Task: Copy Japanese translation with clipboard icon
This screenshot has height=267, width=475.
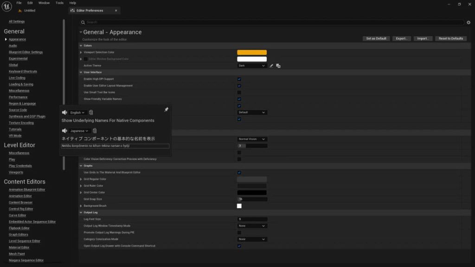Action: click(95, 131)
